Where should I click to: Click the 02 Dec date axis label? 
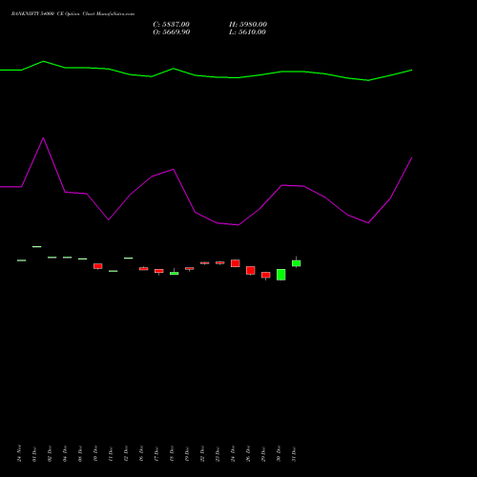(51, 454)
